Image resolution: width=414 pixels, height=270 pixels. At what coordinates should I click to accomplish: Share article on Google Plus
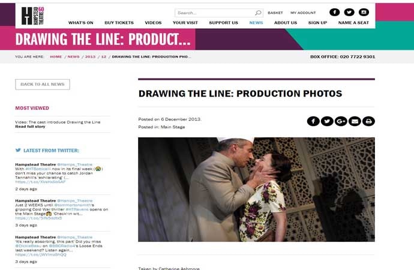(341, 121)
